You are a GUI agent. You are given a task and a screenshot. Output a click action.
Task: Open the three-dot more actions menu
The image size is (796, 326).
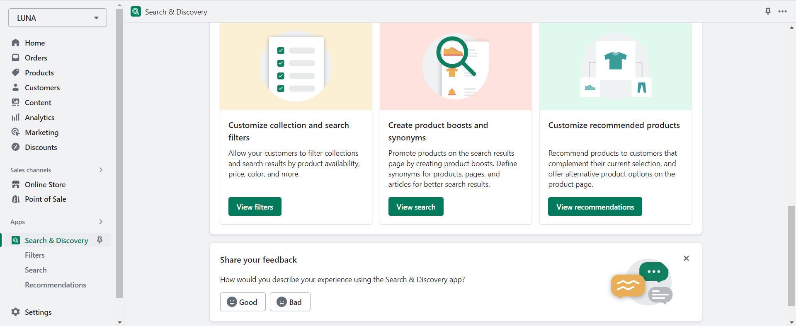click(782, 12)
